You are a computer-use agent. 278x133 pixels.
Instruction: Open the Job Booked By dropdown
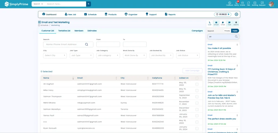click(161, 55)
